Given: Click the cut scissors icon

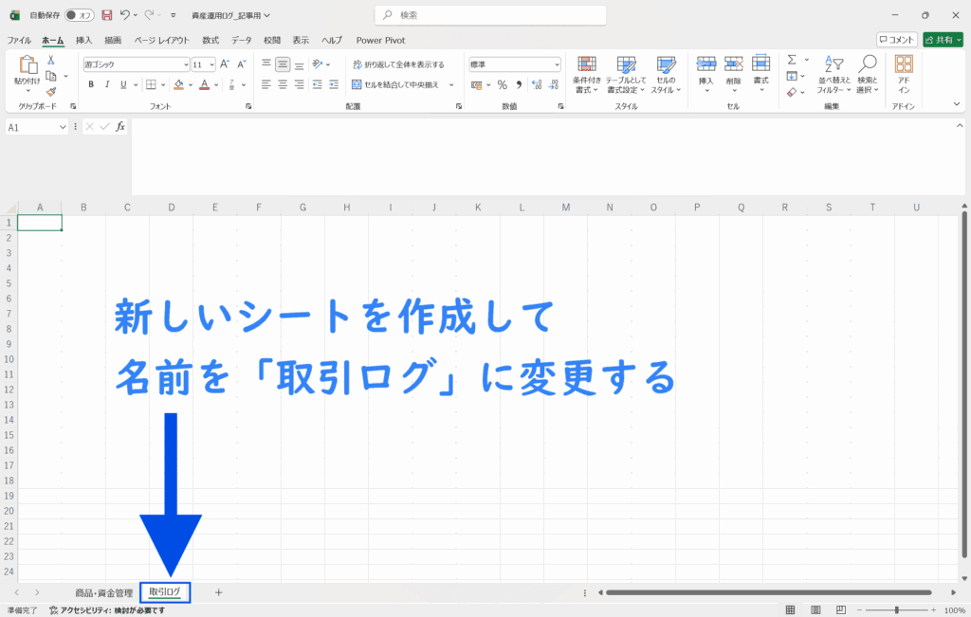Looking at the screenshot, I should point(51,61).
